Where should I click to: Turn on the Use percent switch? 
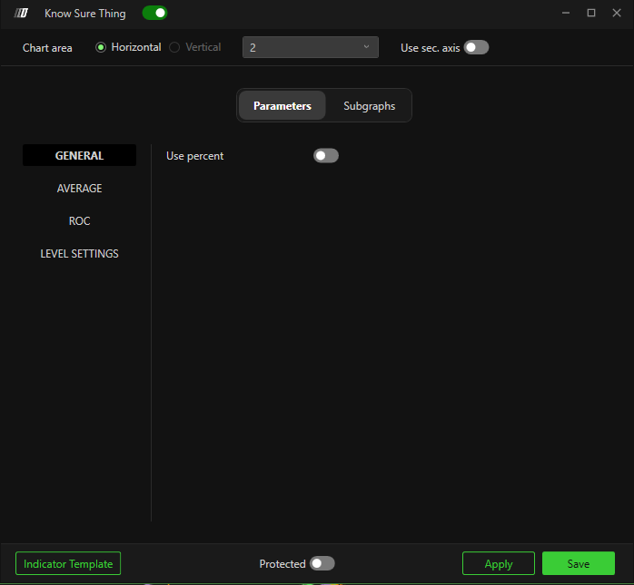coord(325,156)
